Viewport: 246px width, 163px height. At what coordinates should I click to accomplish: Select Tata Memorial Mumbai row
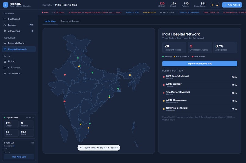pos(200,93)
